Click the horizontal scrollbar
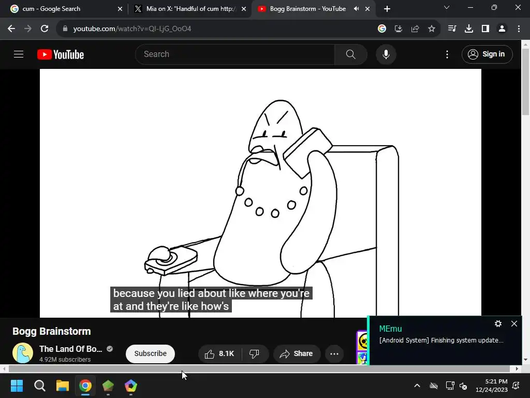The height and width of the screenshot is (398, 530). 259,368
